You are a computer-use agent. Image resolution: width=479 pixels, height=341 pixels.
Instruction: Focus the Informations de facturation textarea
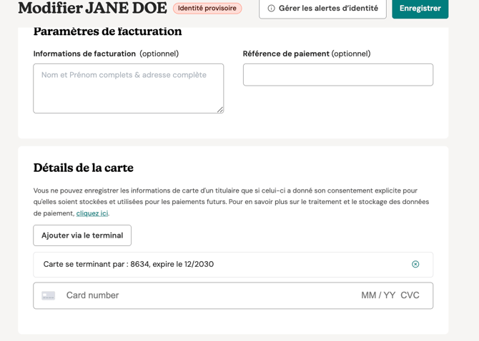[128, 88]
